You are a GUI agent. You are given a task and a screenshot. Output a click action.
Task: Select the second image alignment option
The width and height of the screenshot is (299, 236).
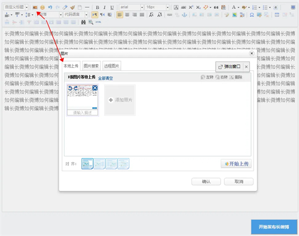coord(99,164)
